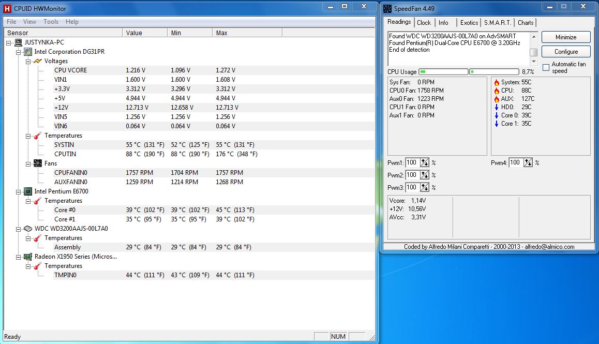Screen dimensions: 599x344
Task: Adjust the Pwm1 spinner arrows
Action: coord(424,163)
